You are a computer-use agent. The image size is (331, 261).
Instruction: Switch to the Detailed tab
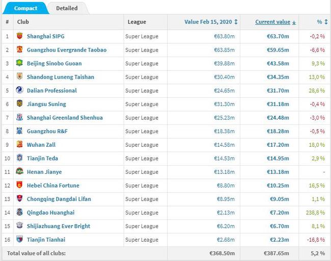[x=67, y=8]
